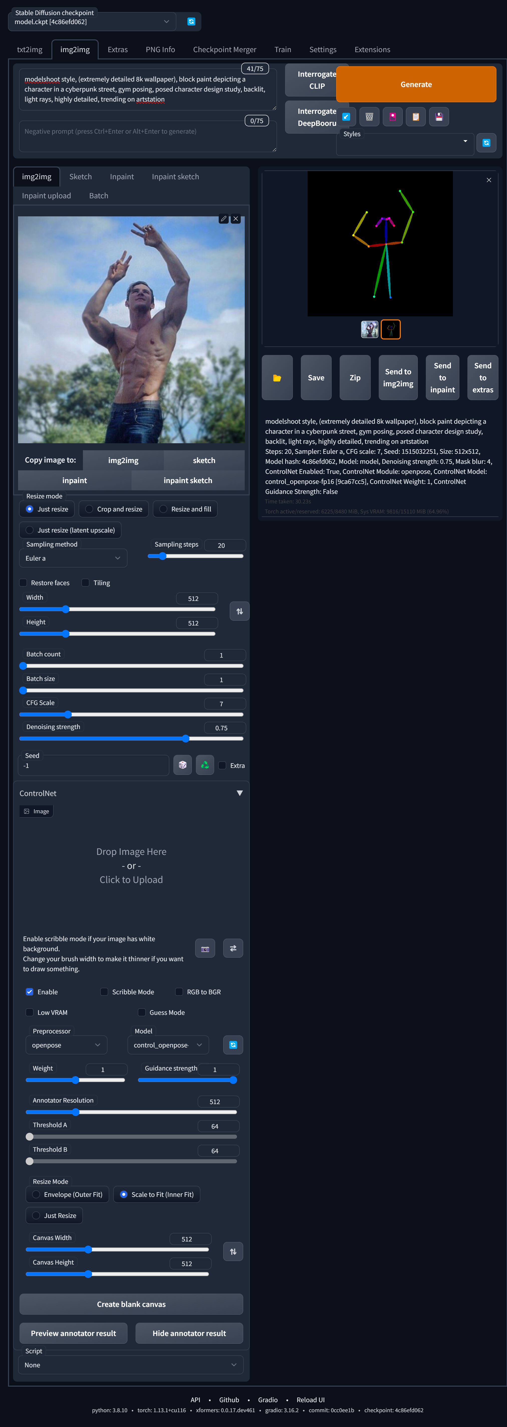Enable Restore faces checkbox
The width and height of the screenshot is (507, 1427).
click(x=23, y=583)
